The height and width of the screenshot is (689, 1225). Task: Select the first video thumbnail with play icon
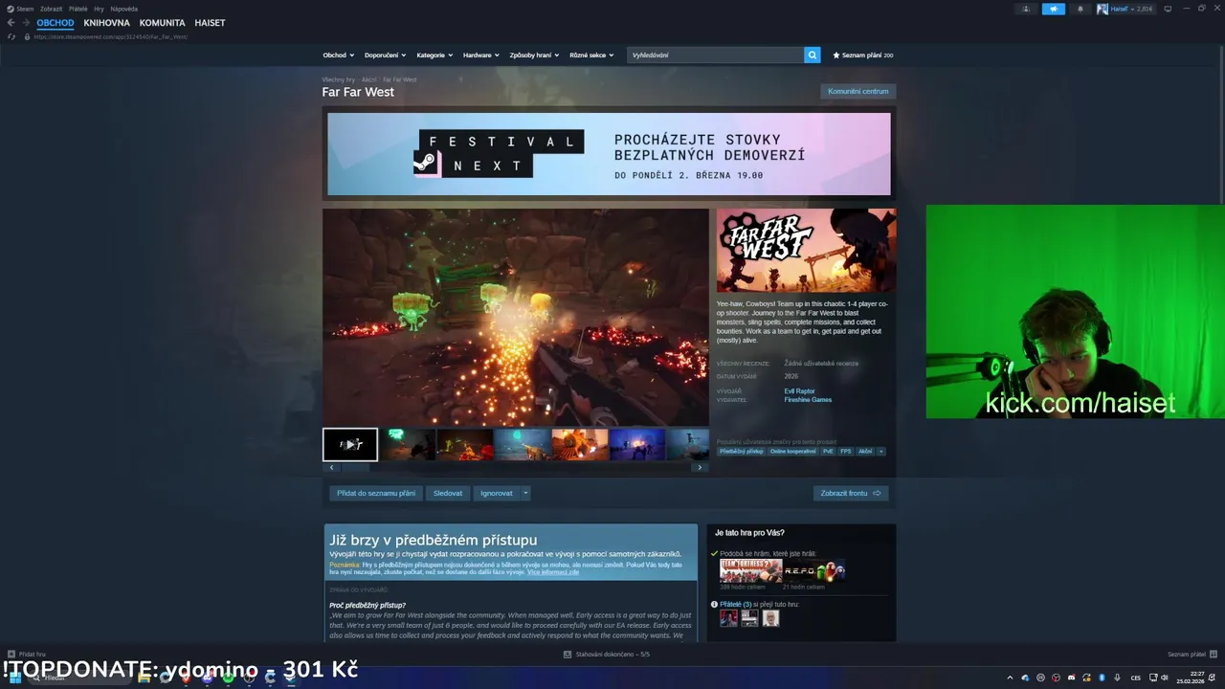tap(350, 444)
